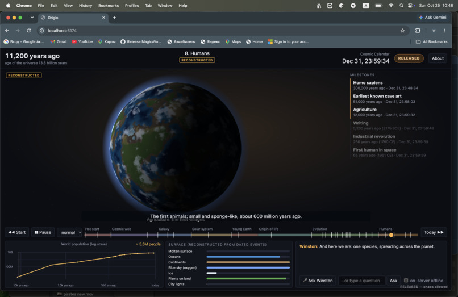Click the orange timeline position marker
The height and width of the screenshot is (297, 458).
[391, 235]
